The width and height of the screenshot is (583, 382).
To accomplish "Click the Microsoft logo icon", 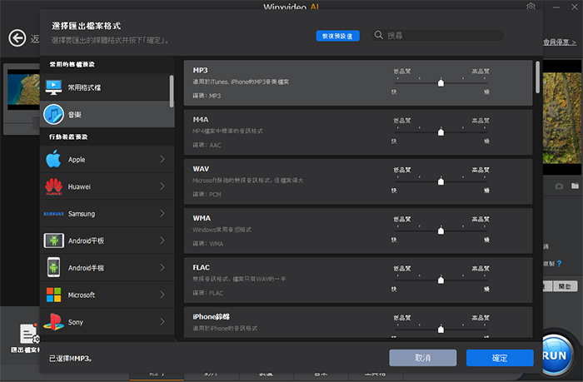I will [x=53, y=295].
